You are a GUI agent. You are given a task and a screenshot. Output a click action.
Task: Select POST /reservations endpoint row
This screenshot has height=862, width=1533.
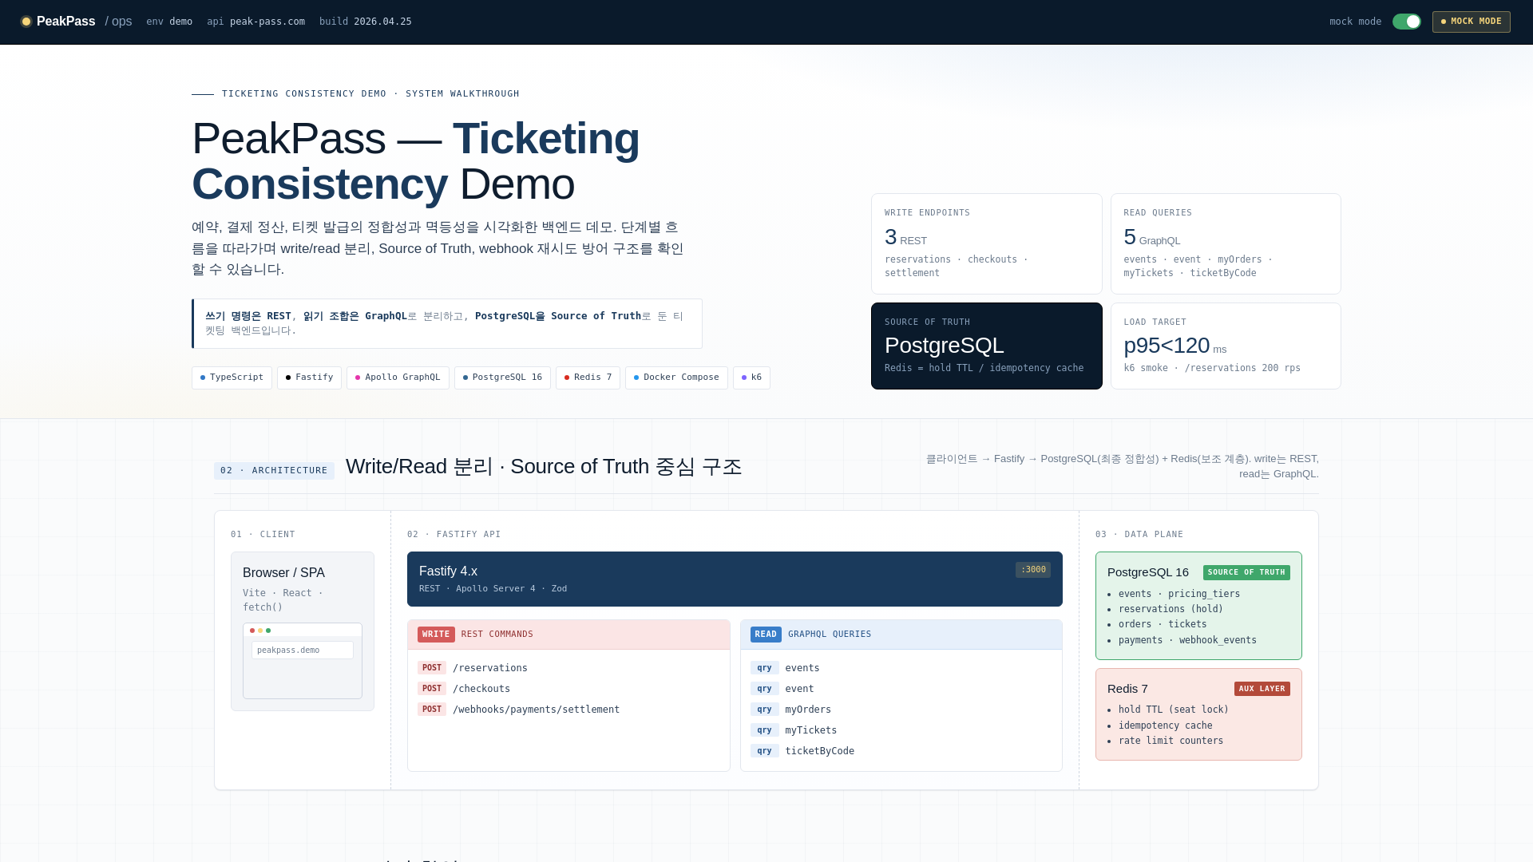pos(489,668)
